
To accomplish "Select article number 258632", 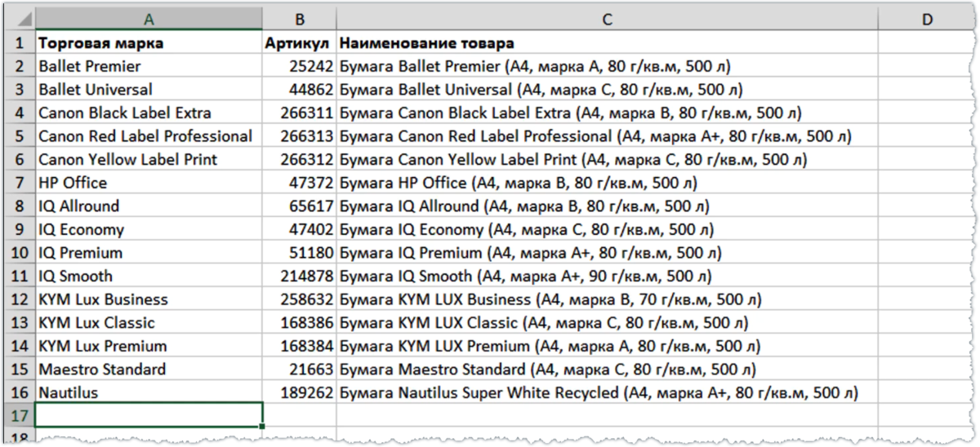I will 300,299.
